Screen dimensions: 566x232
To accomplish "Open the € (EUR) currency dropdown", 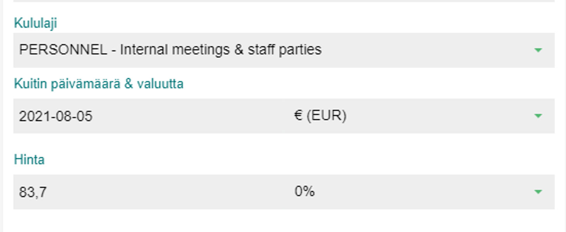I will [418, 116].
